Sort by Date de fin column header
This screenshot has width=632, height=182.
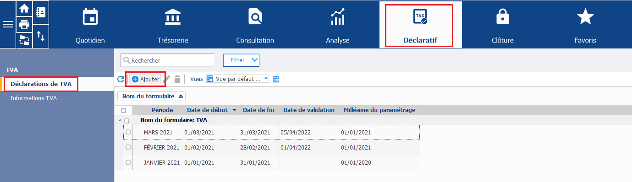pyautogui.click(x=258, y=110)
